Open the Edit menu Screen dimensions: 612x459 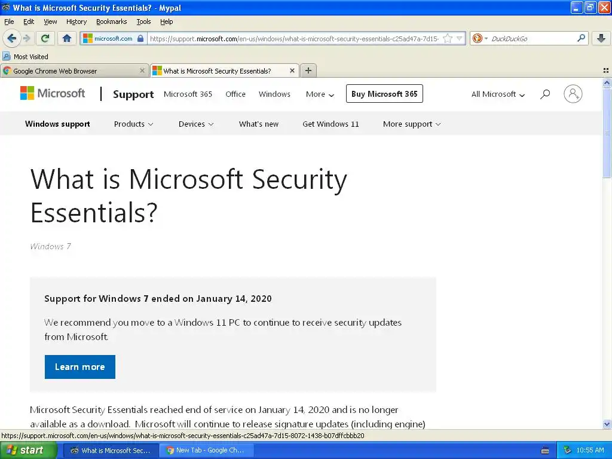pos(29,22)
